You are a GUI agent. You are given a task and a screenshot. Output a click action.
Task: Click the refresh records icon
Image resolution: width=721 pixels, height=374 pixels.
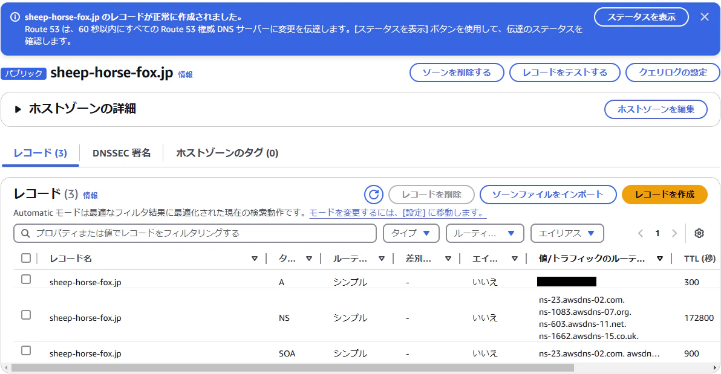[374, 195]
